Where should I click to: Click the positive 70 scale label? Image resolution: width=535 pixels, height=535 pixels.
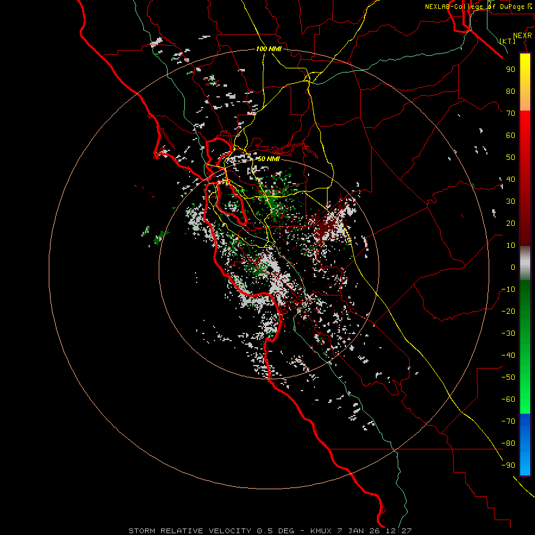tap(511, 114)
